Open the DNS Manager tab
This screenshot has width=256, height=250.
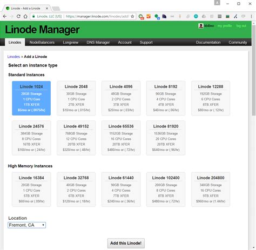coord(98,42)
